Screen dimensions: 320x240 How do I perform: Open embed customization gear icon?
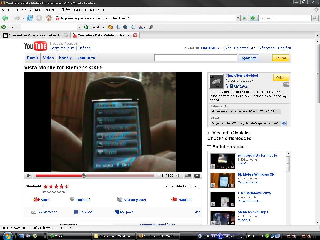coord(284,123)
